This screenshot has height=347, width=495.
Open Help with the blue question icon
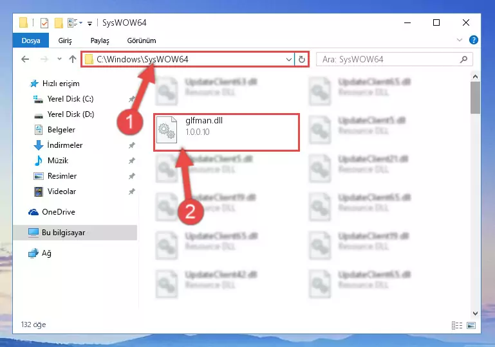click(473, 40)
